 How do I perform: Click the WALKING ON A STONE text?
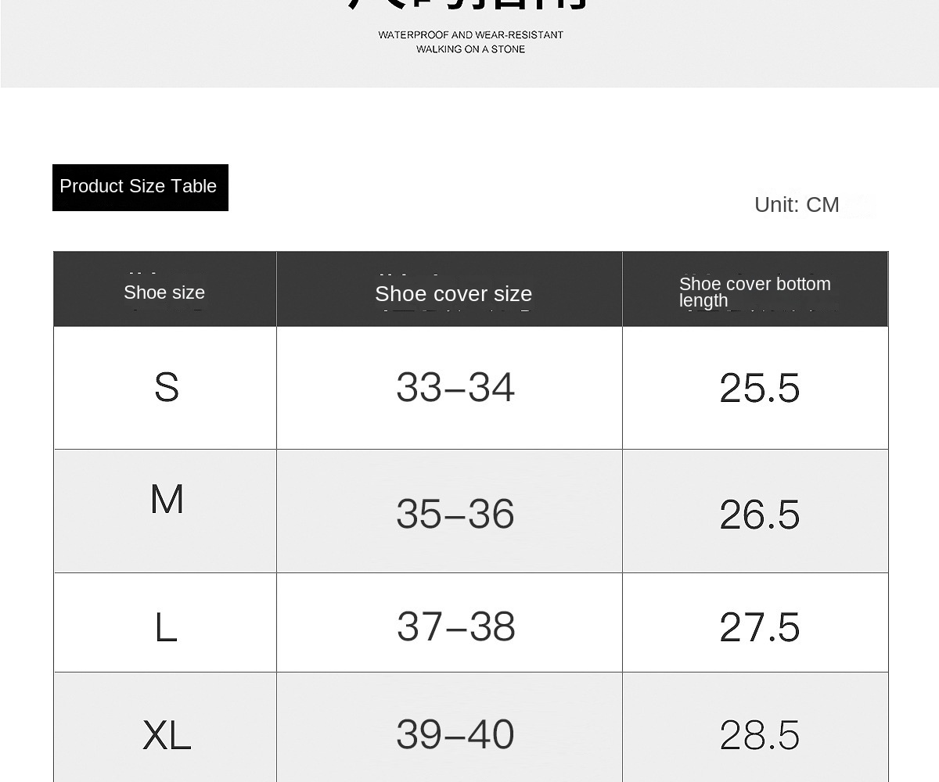click(471, 49)
